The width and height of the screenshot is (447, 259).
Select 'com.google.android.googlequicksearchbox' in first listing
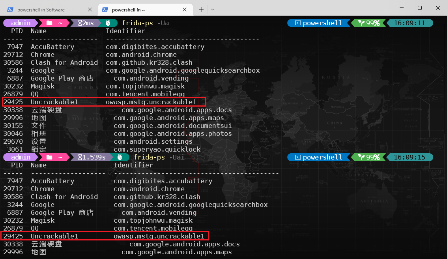[x=183, y=70]
